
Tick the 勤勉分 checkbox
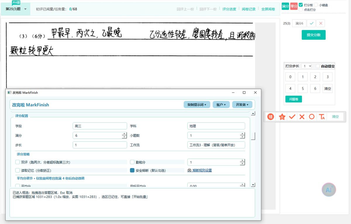pyautogui.click(x=132, y=162)
